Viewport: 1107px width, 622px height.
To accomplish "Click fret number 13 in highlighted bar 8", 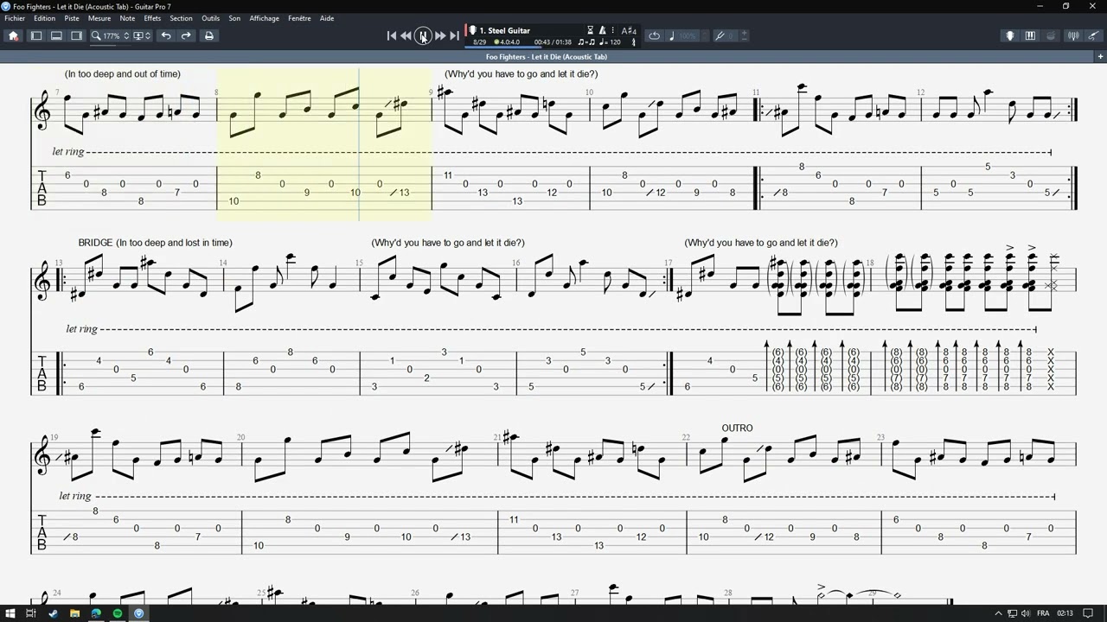I will point(405,193).
